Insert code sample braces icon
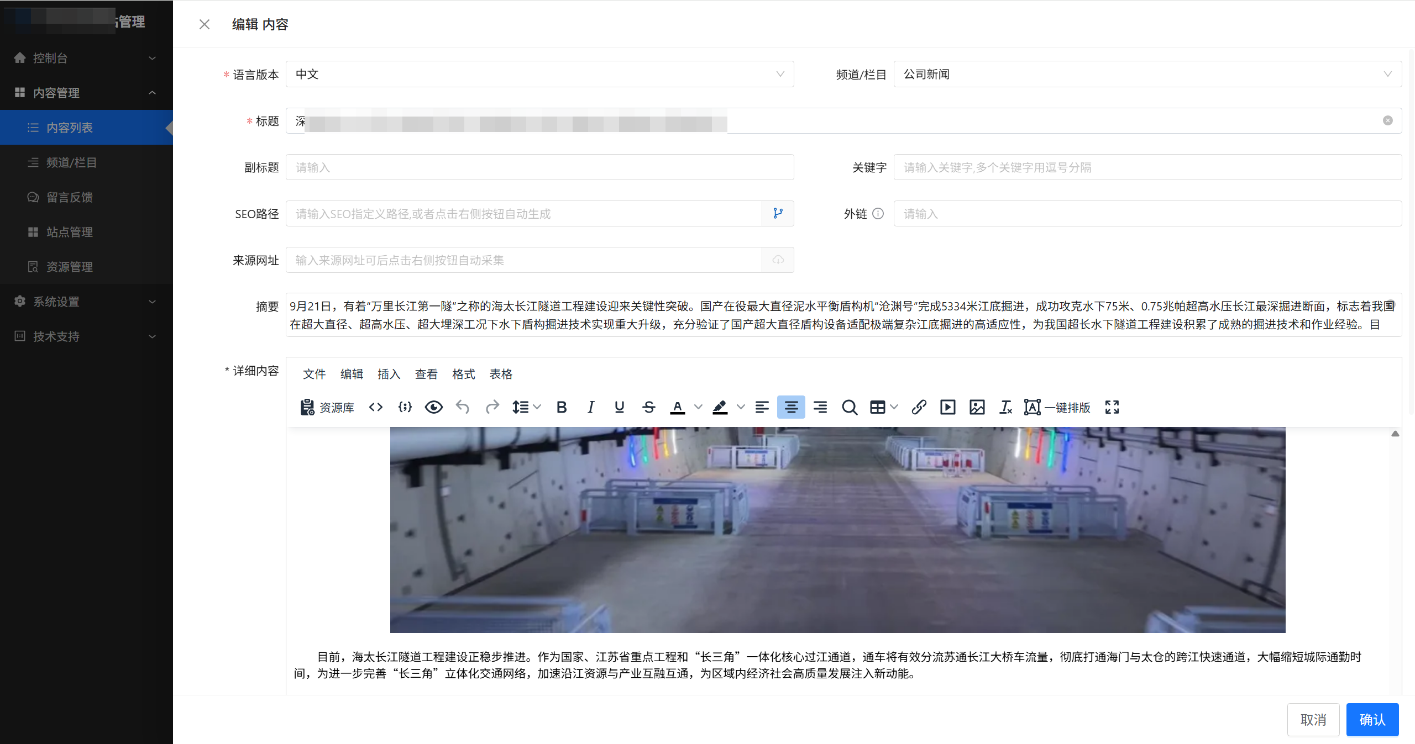This screenshot has width=1415, height=744. point(405,408)
